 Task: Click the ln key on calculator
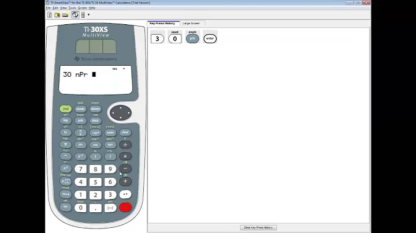65,133
